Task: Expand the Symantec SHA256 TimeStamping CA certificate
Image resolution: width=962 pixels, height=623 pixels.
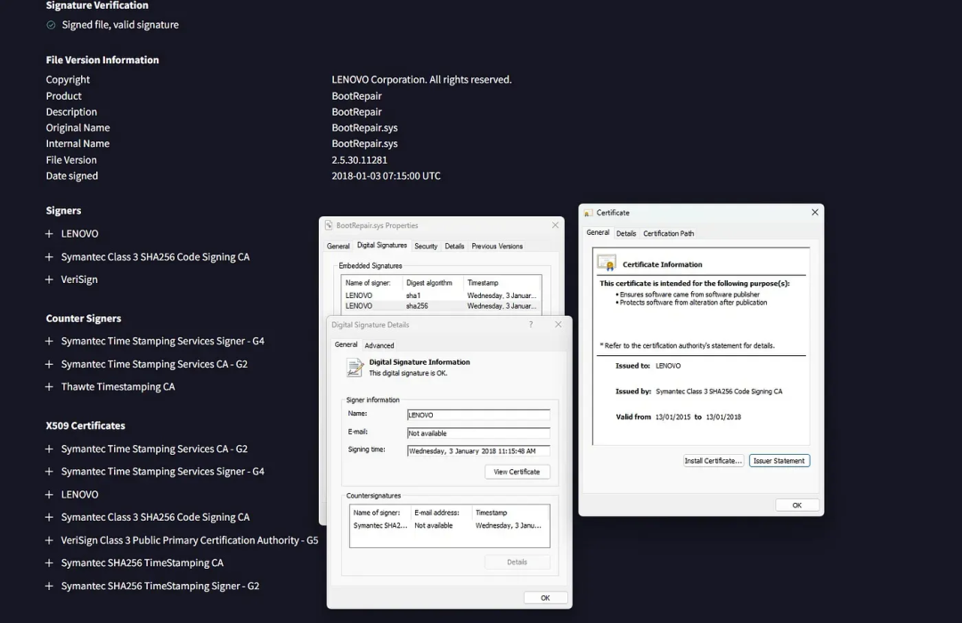Action: coord(49,562)
